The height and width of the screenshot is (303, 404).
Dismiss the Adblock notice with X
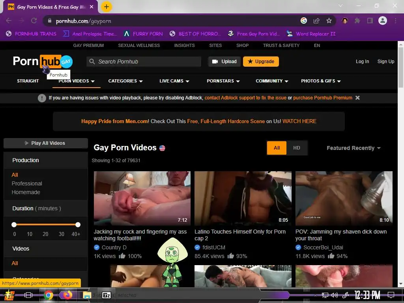pyautogui.click(x=357, y=98)
